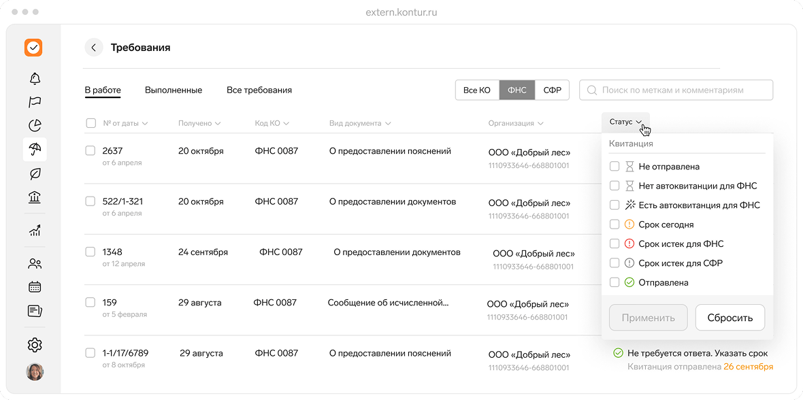Open the settings gear in sidebar

click(x=35, y=345)
